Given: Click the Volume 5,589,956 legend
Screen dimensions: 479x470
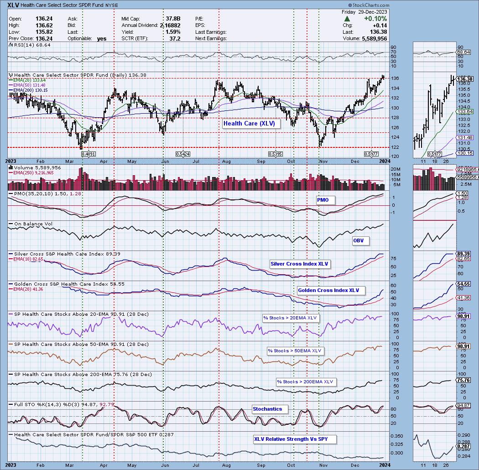Looking at the screenshot, I should click(35, 168).
